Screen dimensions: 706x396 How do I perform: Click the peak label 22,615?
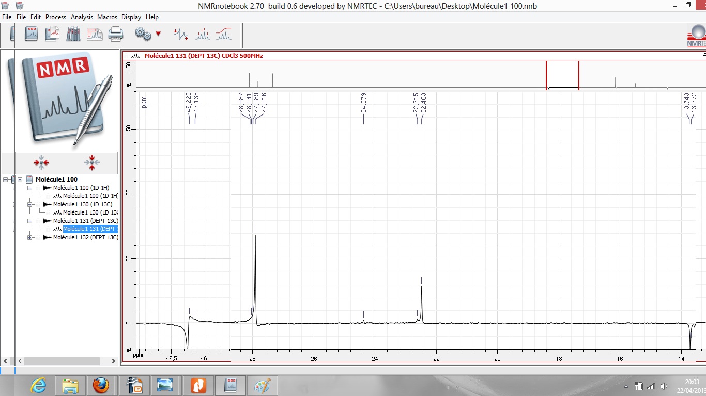tap(416, 103)
